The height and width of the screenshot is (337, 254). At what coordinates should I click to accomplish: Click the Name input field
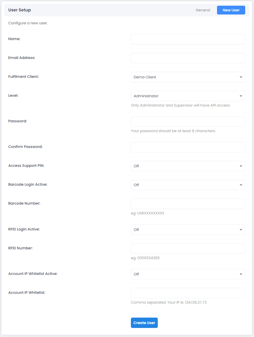pos(188,39)
